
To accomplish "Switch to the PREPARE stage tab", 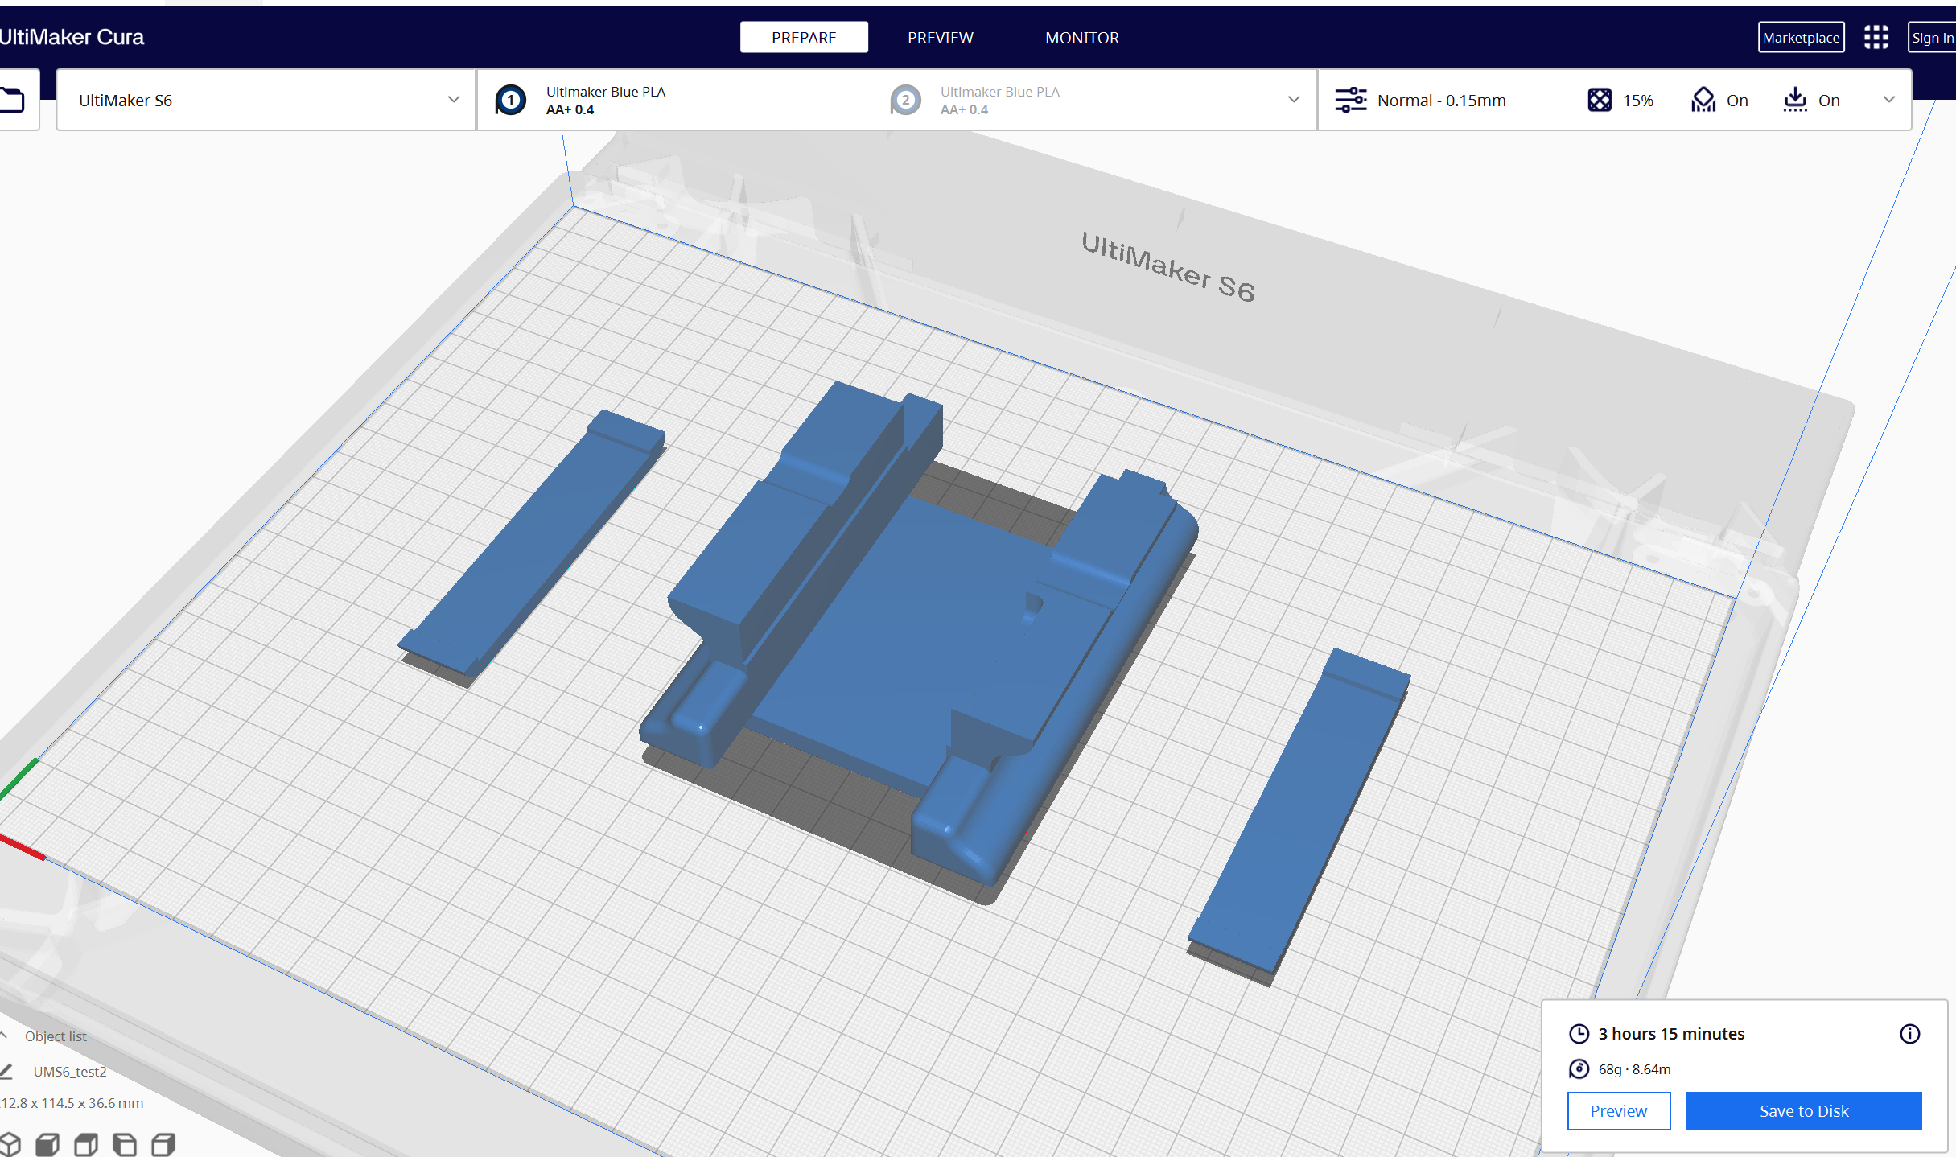I will pos(804,37).
